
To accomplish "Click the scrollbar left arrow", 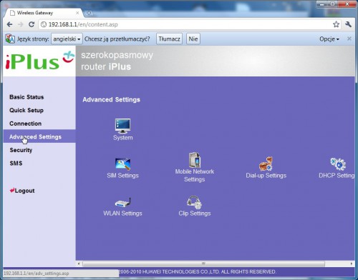I will pyautogui.click(x=79, y=264).
